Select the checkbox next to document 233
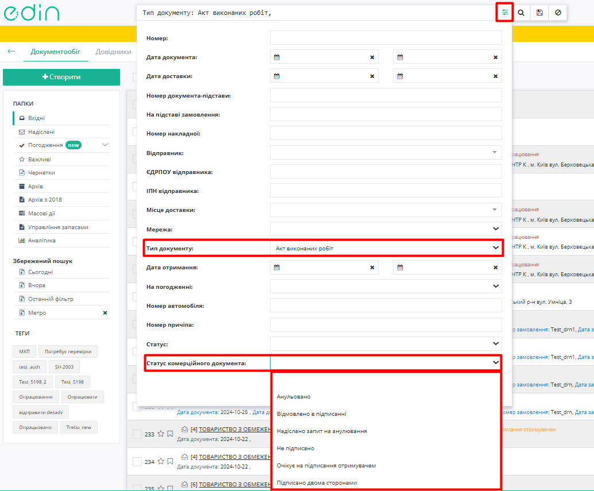594x491 pixels. click(x=137, y=434)
